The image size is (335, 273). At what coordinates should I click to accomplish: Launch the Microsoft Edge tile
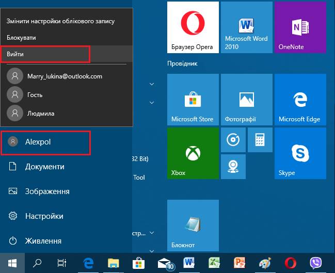pos(300,100)
